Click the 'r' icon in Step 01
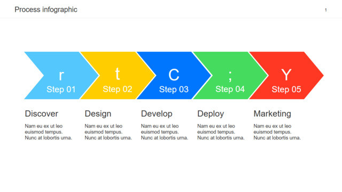Image resolution: width=342 pixels, height=192 pixels. [x=61, y=75]
